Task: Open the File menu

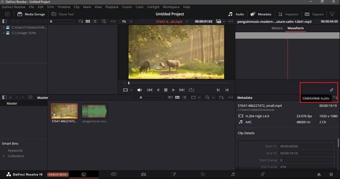Action: pos(32,7)
